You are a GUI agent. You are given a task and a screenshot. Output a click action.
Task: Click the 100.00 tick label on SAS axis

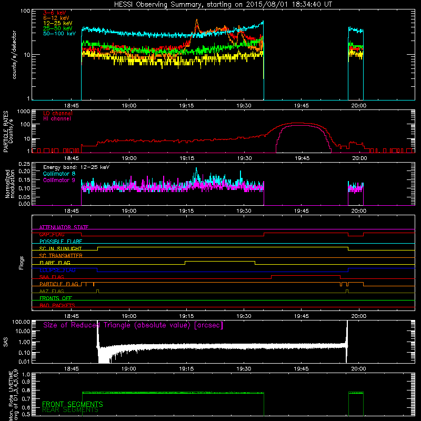click(x=21, y=322)
